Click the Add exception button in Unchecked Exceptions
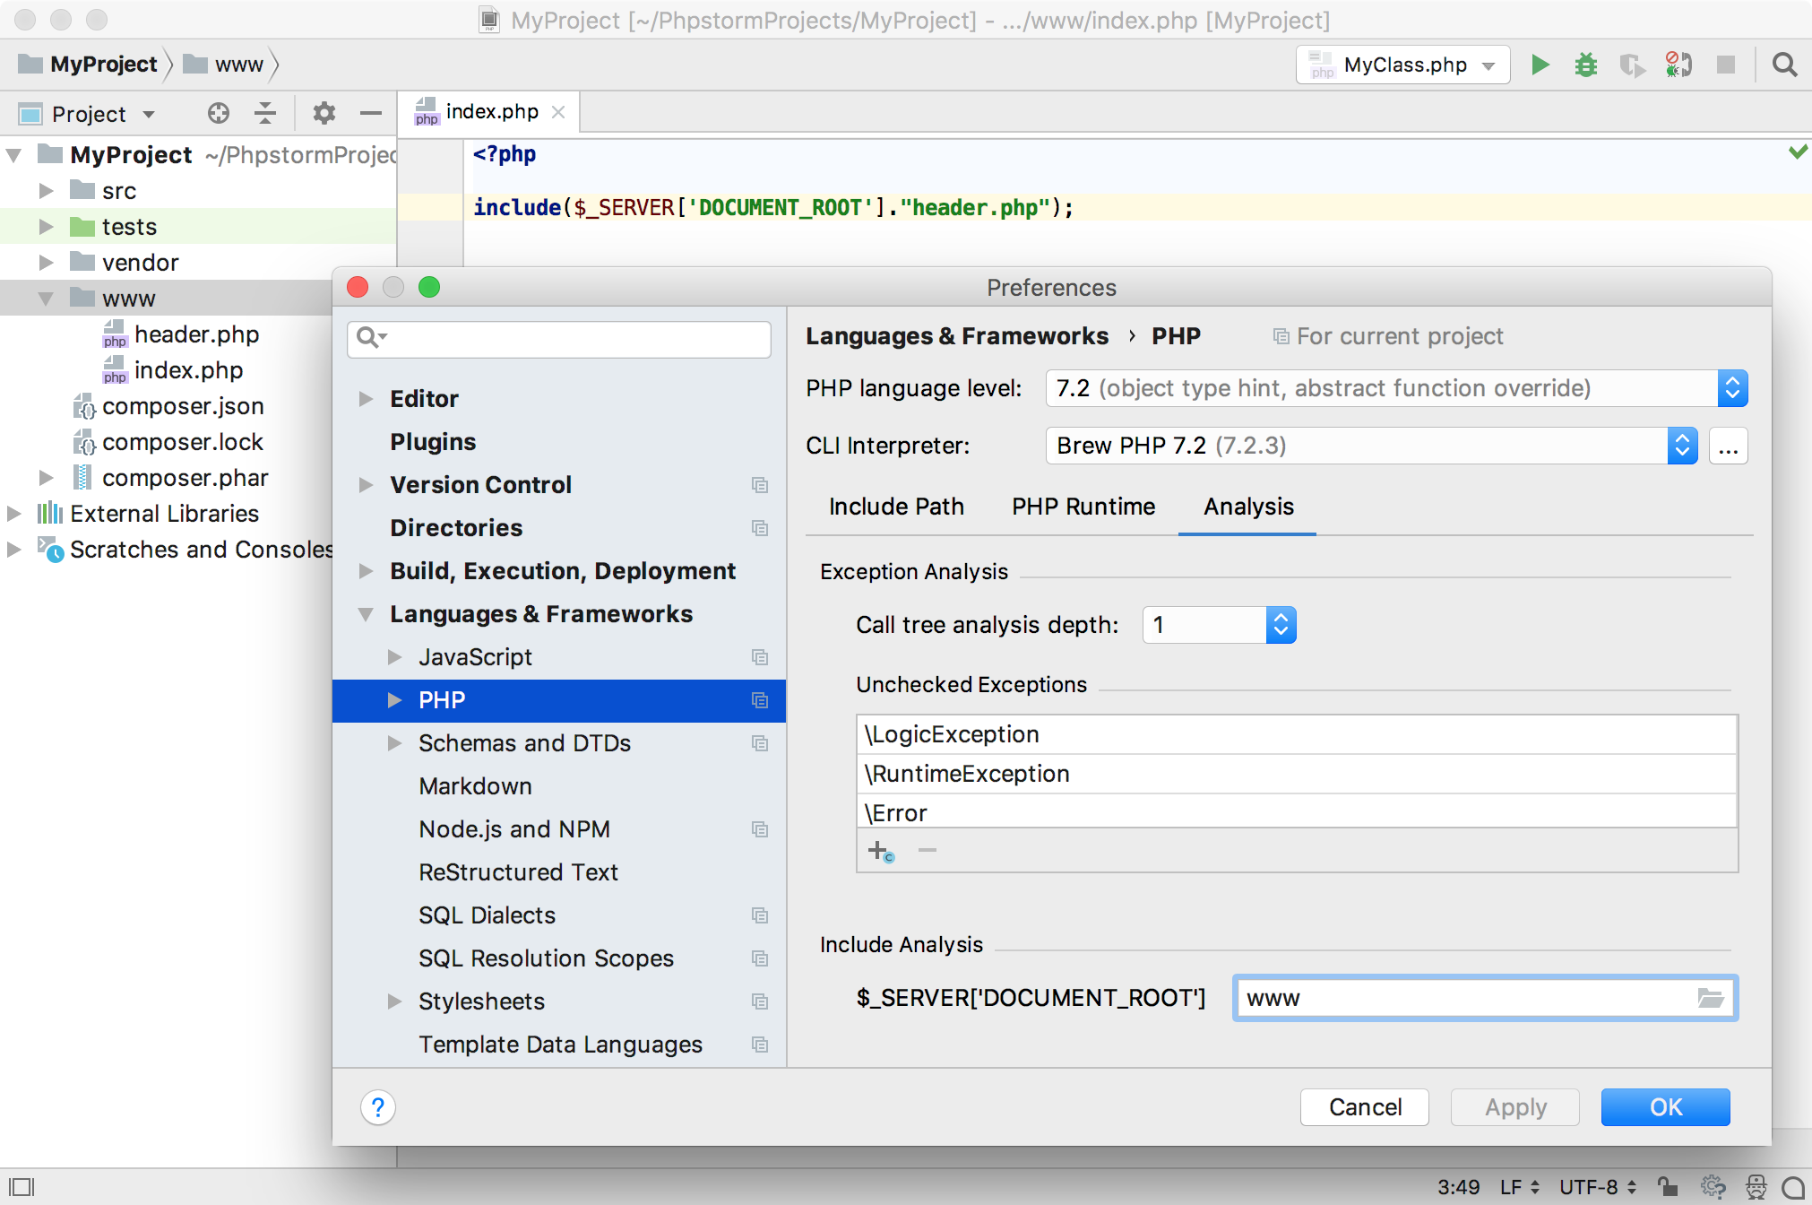 point(879,850)
